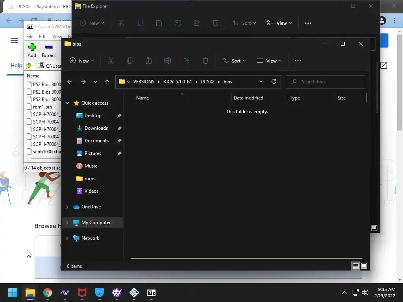Refresh the bios folder
The width and height of the screenshot is (403, 302).
pos(274,82)
